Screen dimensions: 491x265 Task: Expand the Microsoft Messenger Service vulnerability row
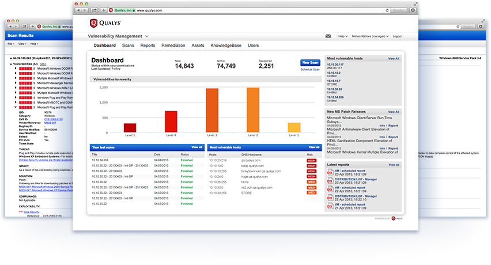(16, 83)
